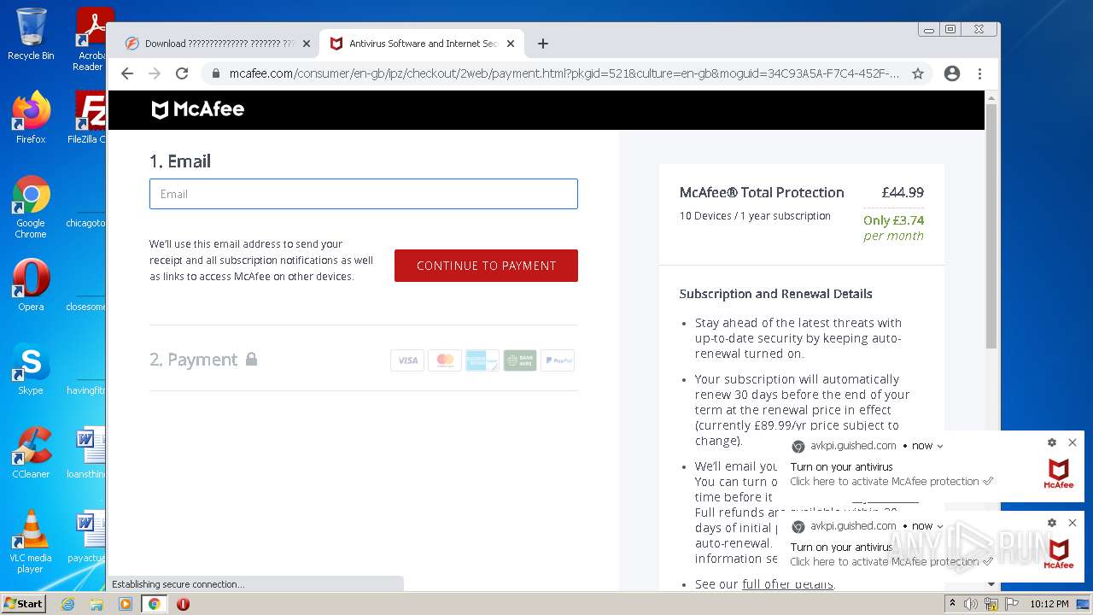Switch to Chrome taskbar button
The image size is (1093, 615).
[x=155, y=604]
